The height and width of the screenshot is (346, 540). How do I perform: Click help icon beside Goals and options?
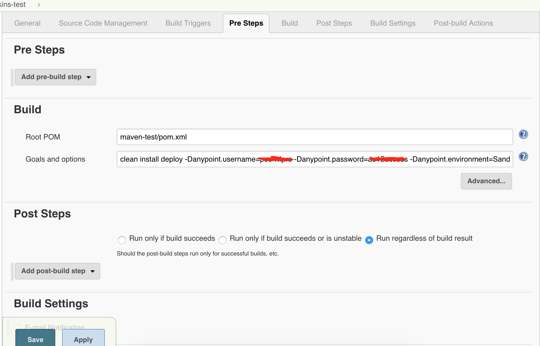(x=523, y=156)
